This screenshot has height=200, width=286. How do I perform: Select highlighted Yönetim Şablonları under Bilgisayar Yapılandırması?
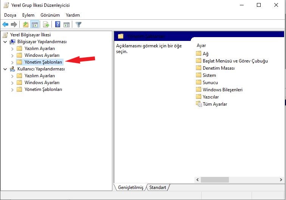coord(43,62)
